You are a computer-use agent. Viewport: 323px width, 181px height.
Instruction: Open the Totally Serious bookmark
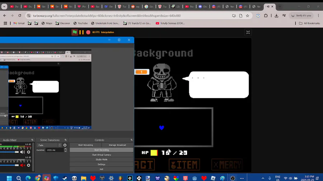coord(170,23)
